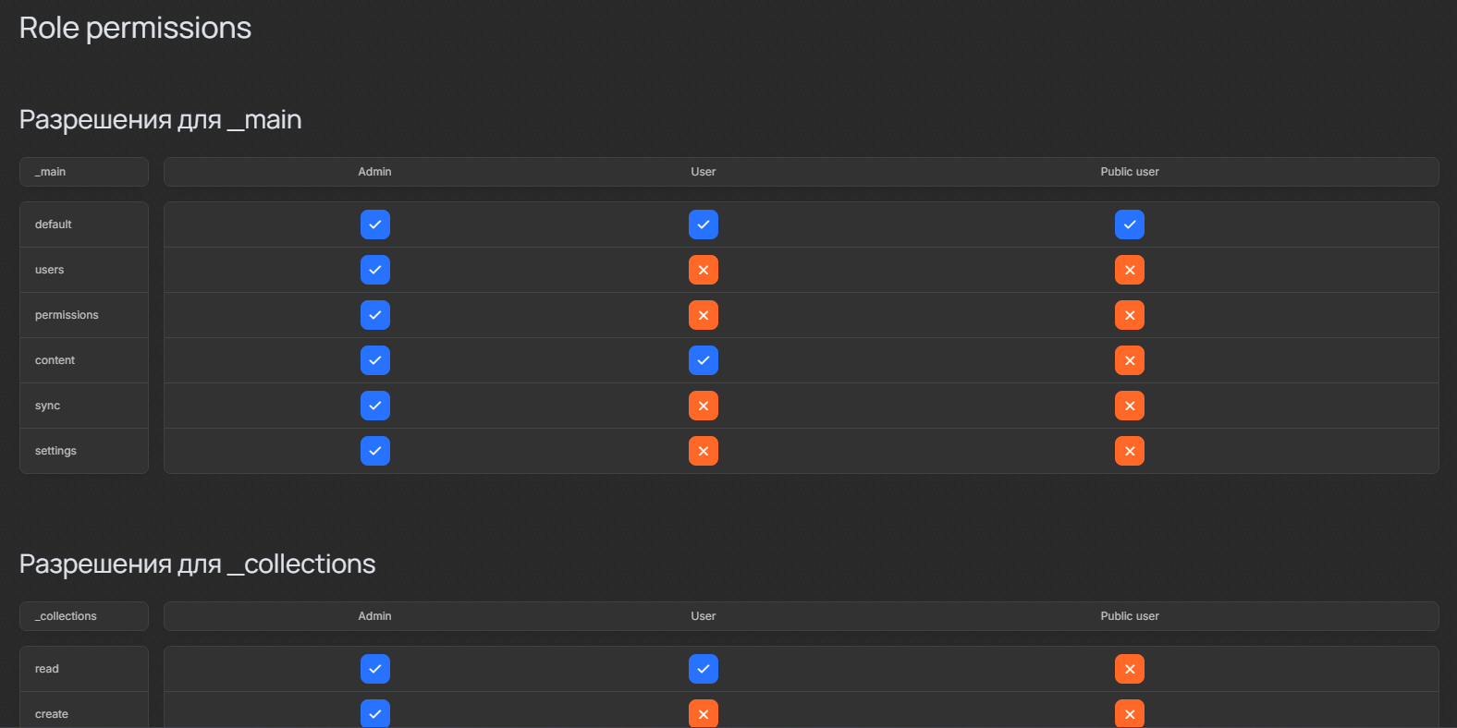Enable settings permission for Public user
The height and width of the screenshot is (728, 1457).
tap(1129, 451)
